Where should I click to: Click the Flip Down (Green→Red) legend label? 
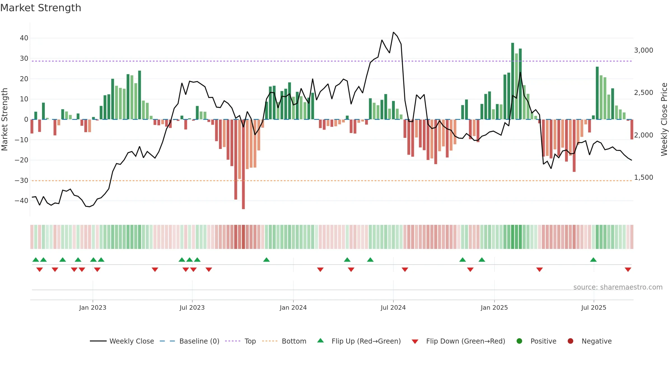466,341
